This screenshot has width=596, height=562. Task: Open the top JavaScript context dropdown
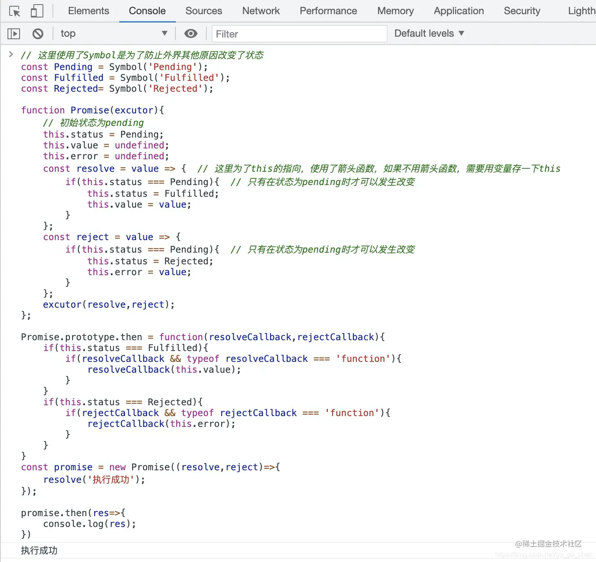(114, 34)
